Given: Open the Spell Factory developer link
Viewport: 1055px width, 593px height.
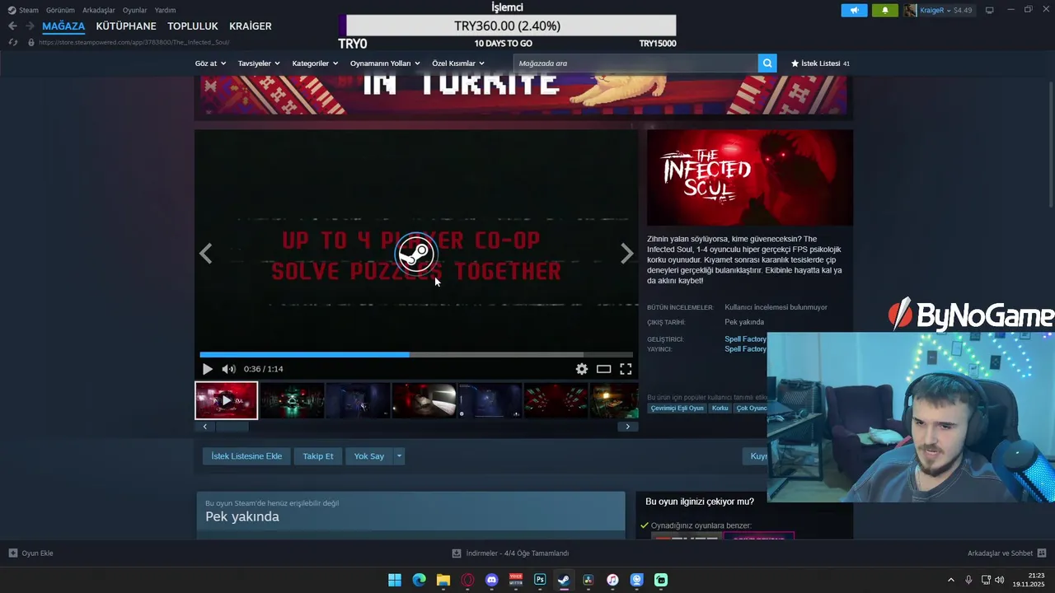Looking at the screenshot, I should click(745, 339).
